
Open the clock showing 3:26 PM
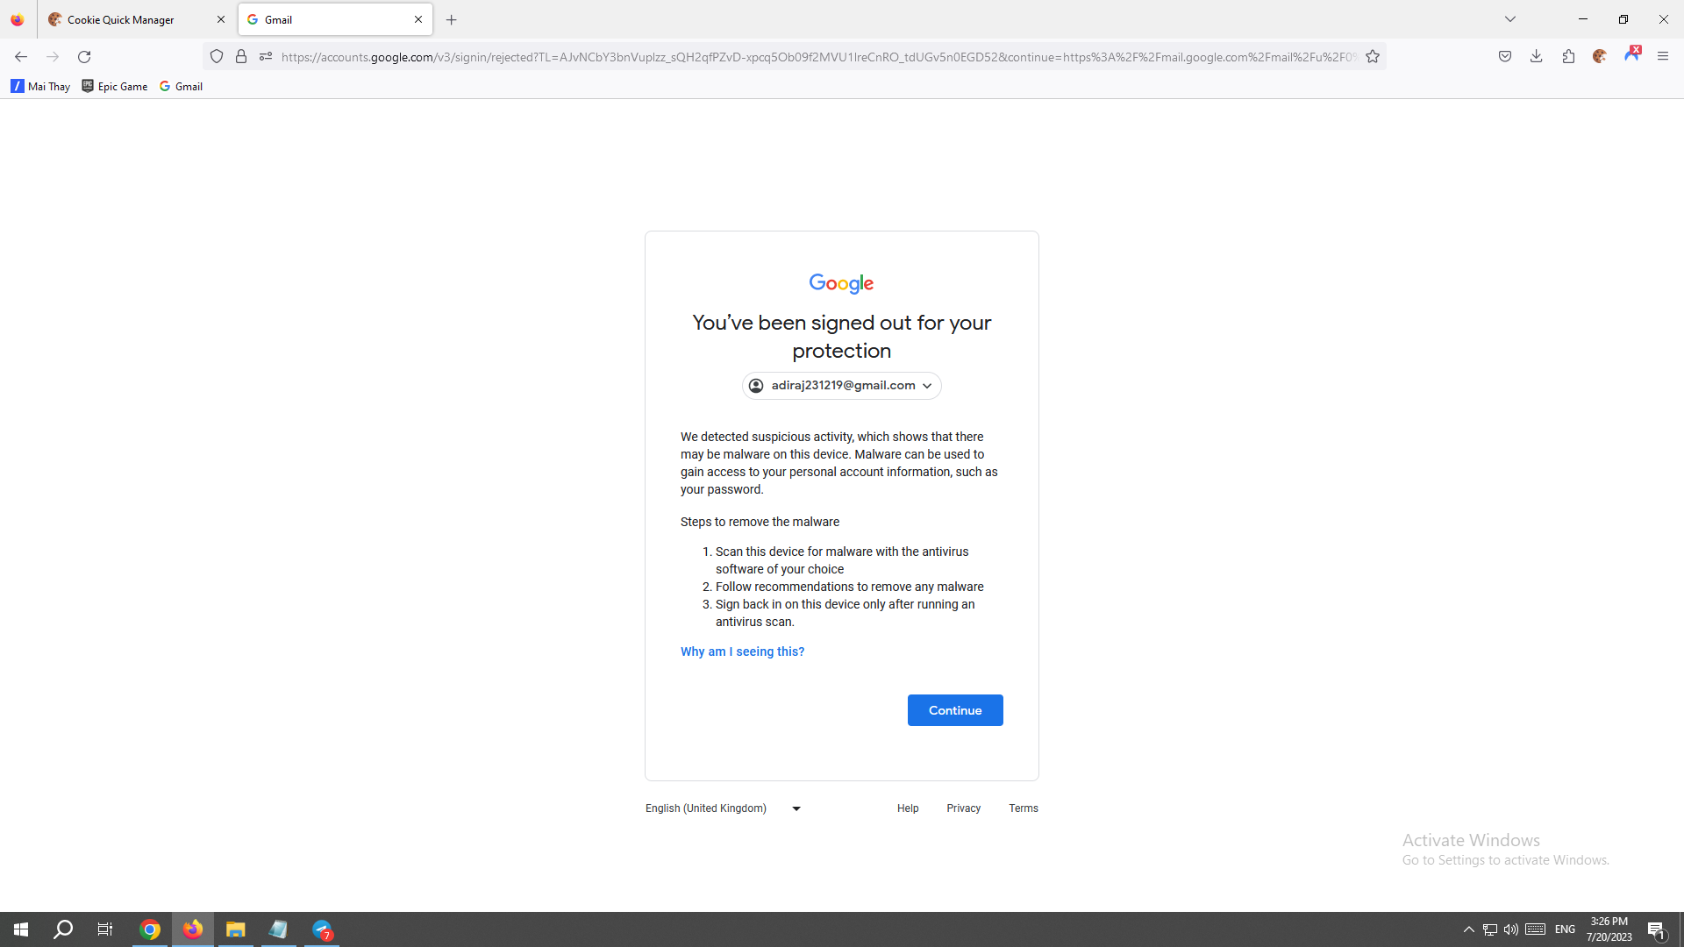tap(1609, 929)
